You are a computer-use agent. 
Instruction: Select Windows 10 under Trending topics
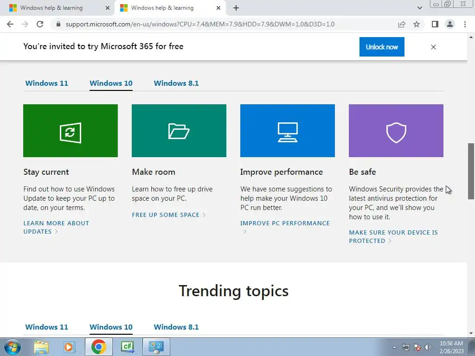[111, 327]
